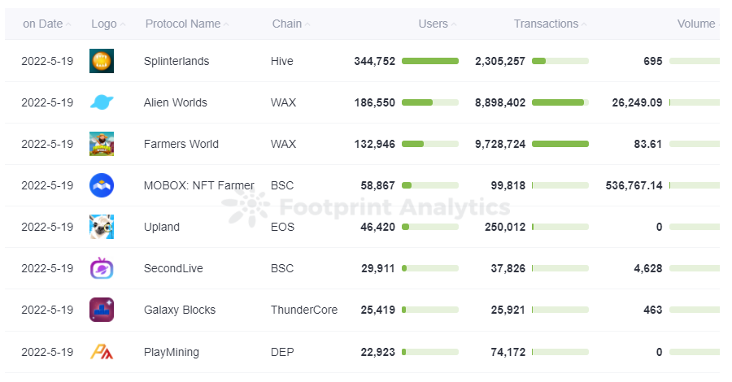The width and height of the screenshot is (732, 382).
Task: Sort by the Volume column header
Action: 699,24
